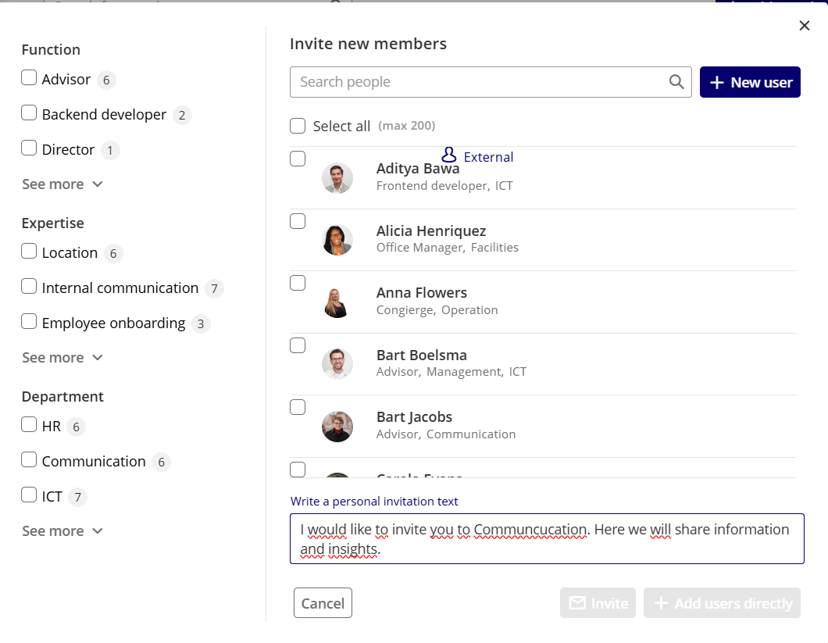Click Aditya Bawa's profile photo
Screen dimensions: 828x643
(337, 178)
